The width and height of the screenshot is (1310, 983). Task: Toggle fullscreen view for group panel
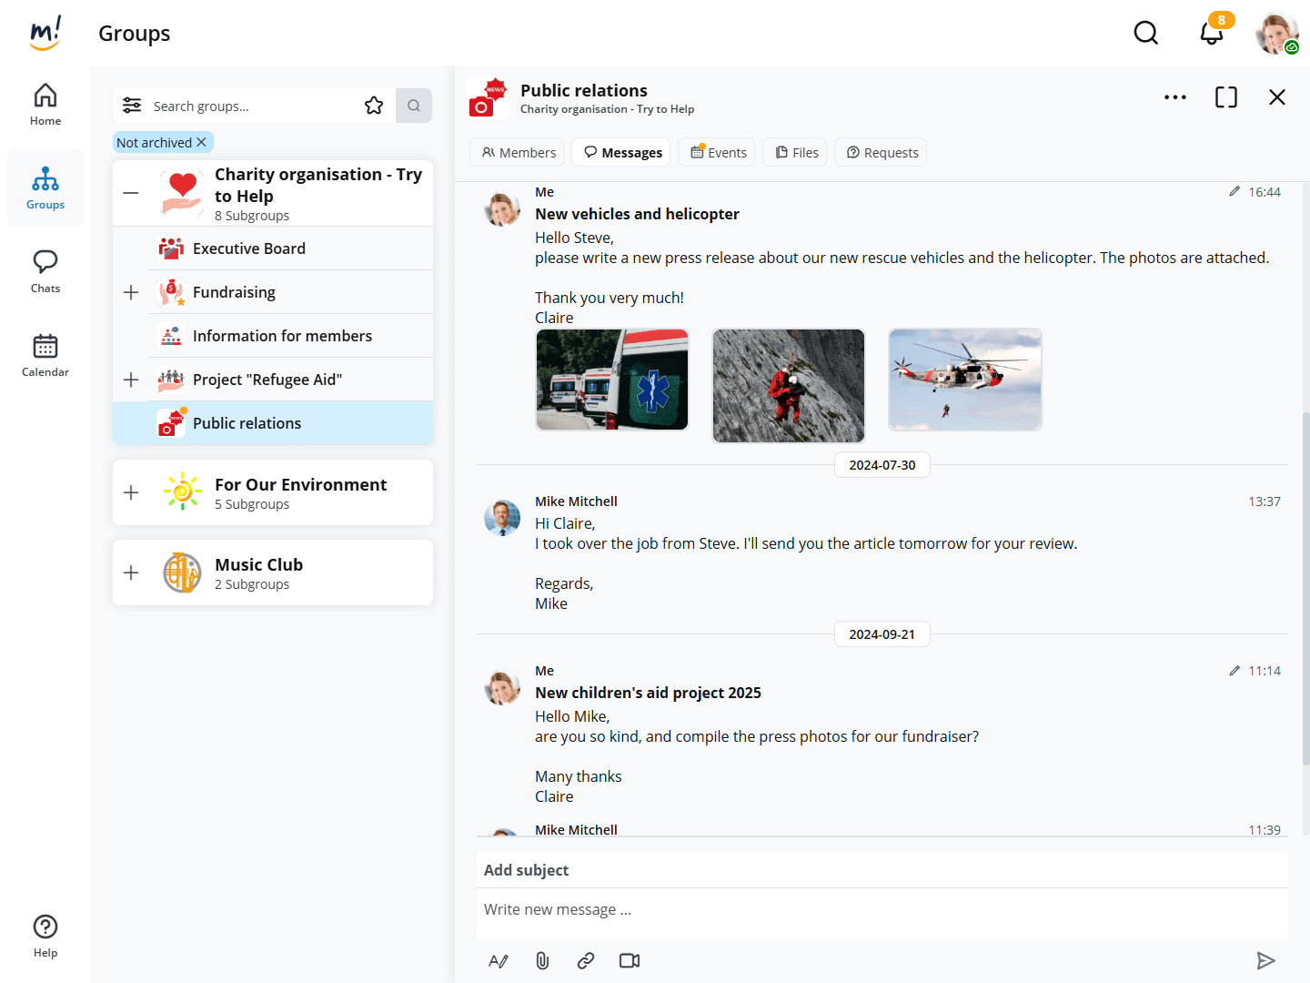tap(1225, 97)
